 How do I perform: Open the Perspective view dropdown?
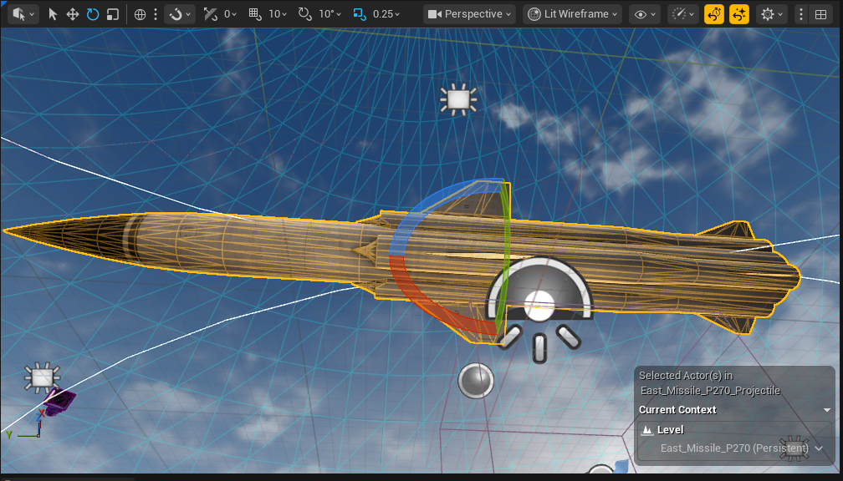point(468,13)
